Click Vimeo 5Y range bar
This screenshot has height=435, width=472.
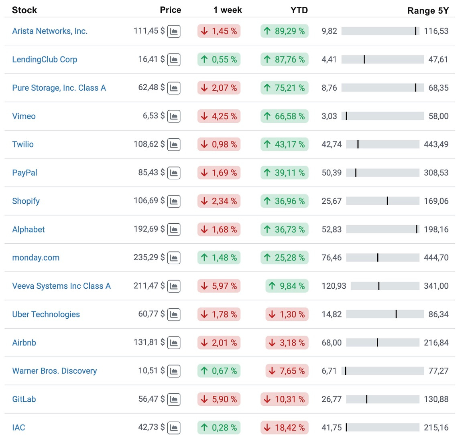point(382,116)
